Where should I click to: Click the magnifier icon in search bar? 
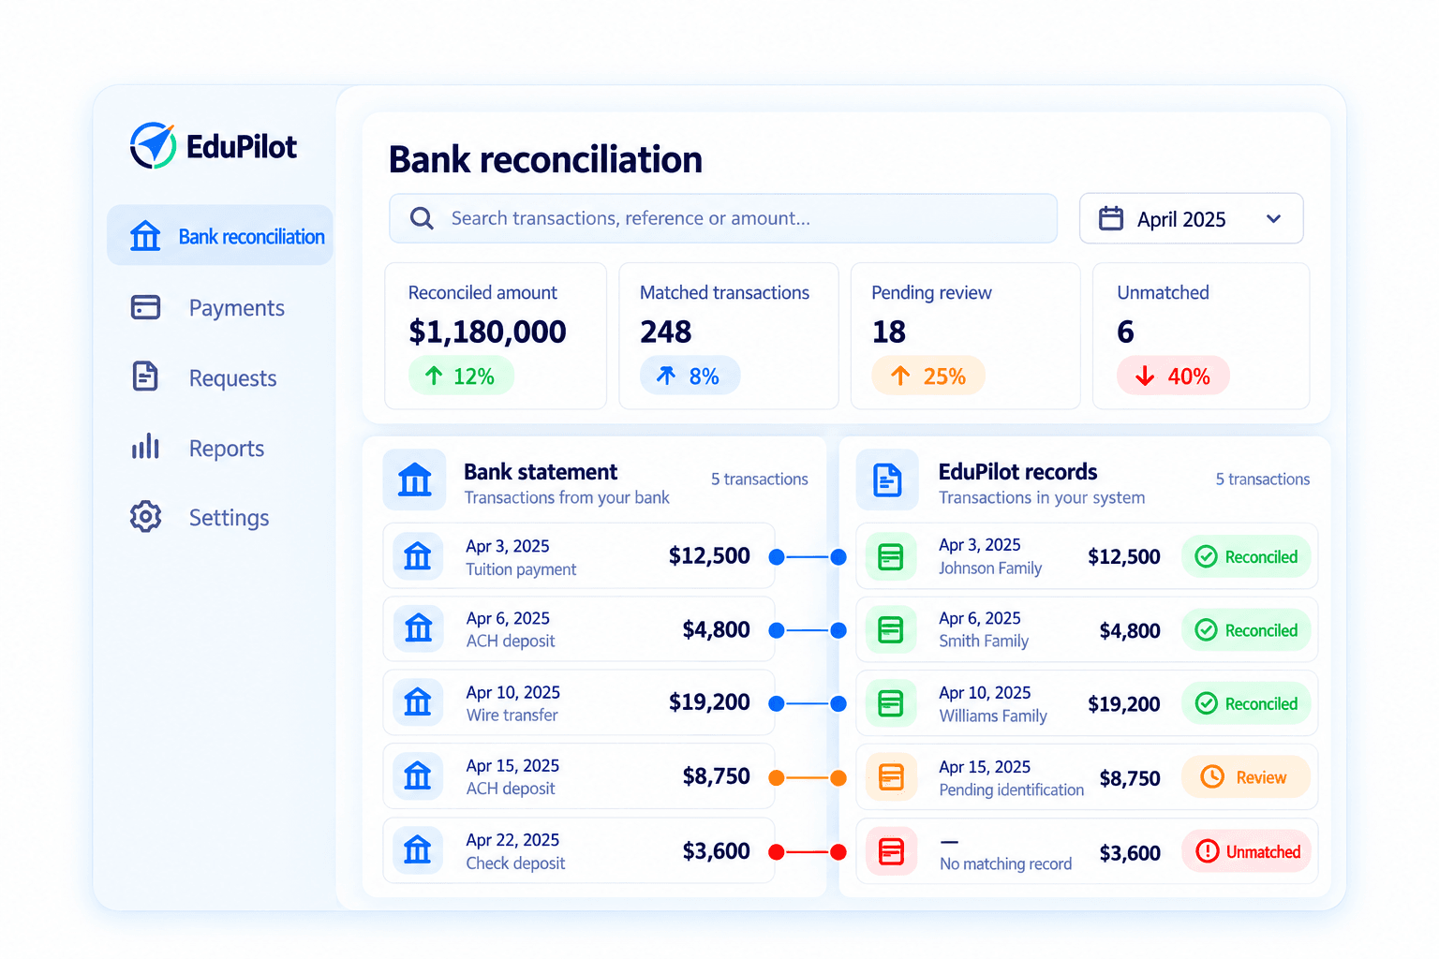pyautogui.click(x=422, y=218)
